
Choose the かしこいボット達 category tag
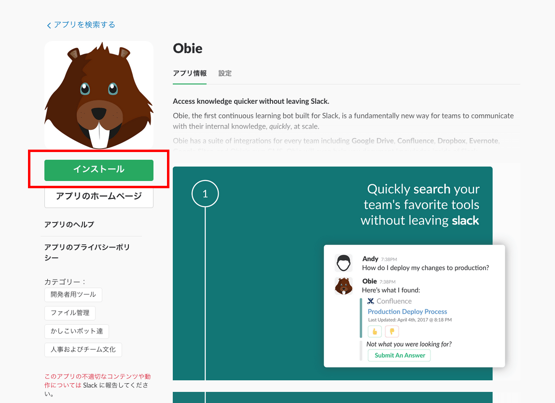click(x=77, y=331)
